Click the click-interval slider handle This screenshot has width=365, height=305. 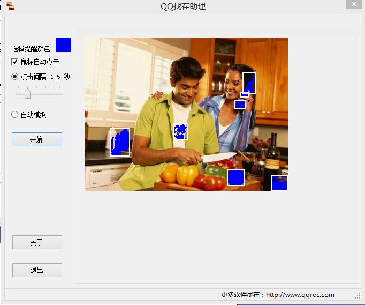pos(27,94)
